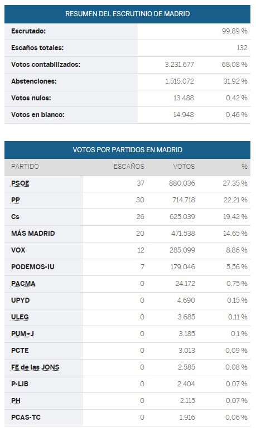Open the PSOE party link
256x432 pixels.
coord(20,183)
